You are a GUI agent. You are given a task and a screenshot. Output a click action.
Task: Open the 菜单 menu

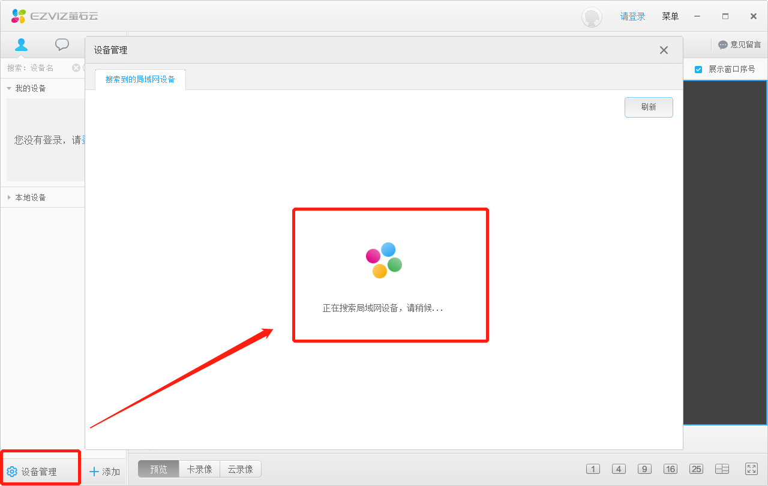click(670, 17)
